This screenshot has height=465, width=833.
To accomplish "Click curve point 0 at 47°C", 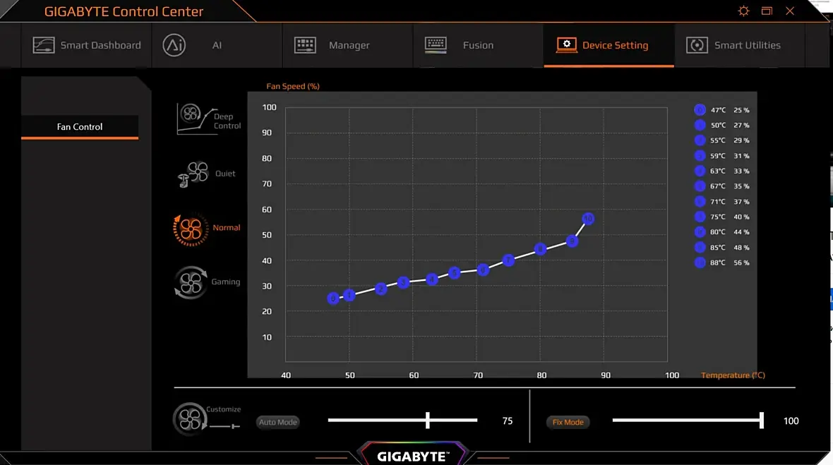I will coord(333,298).
